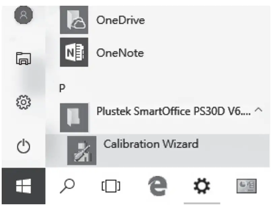Open the taskbar Settings gear app
276x210 pixels.
tap(202, 186)
